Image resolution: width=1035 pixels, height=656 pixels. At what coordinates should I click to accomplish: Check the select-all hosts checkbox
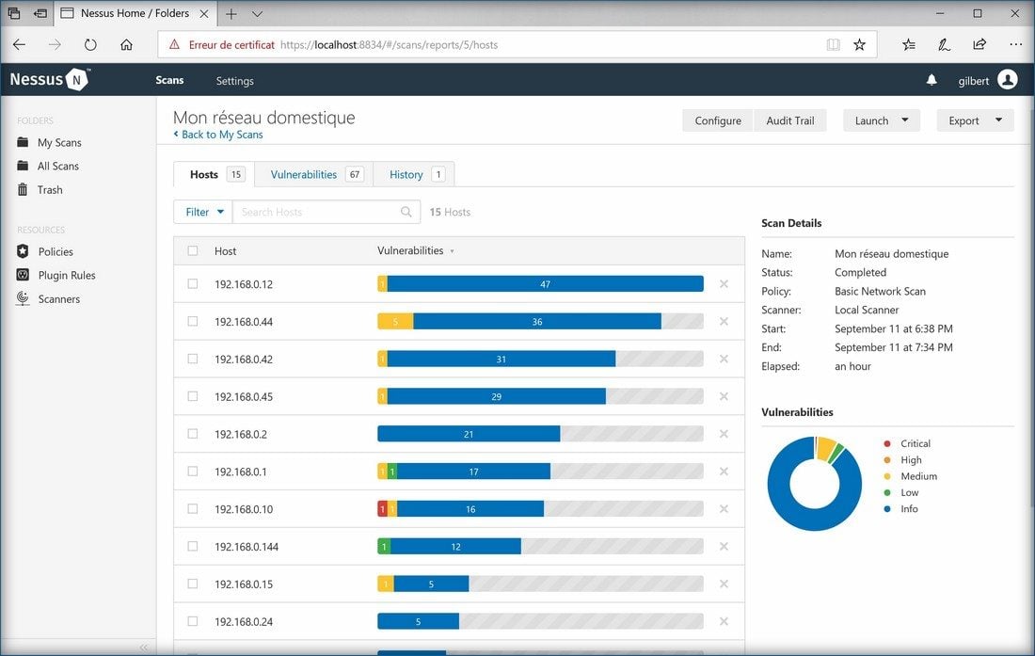click(x=193, y=250)
